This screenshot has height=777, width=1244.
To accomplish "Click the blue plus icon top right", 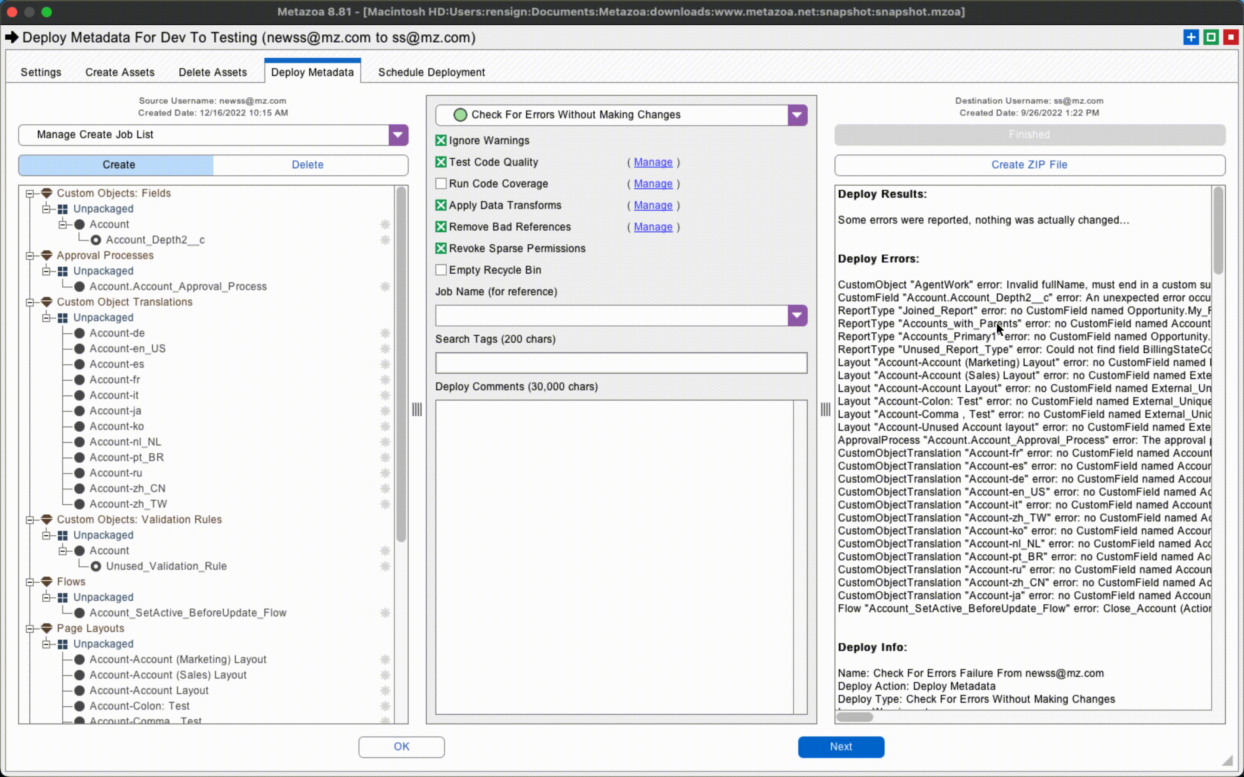I will (1190, 38).
